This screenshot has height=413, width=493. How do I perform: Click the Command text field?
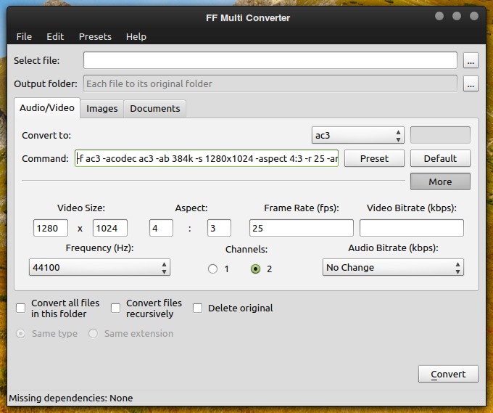(x=207, y=158)
